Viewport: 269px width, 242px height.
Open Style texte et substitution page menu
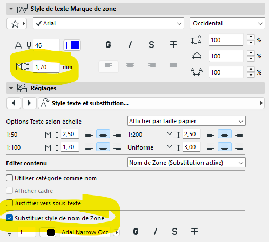tap(151, 103)
